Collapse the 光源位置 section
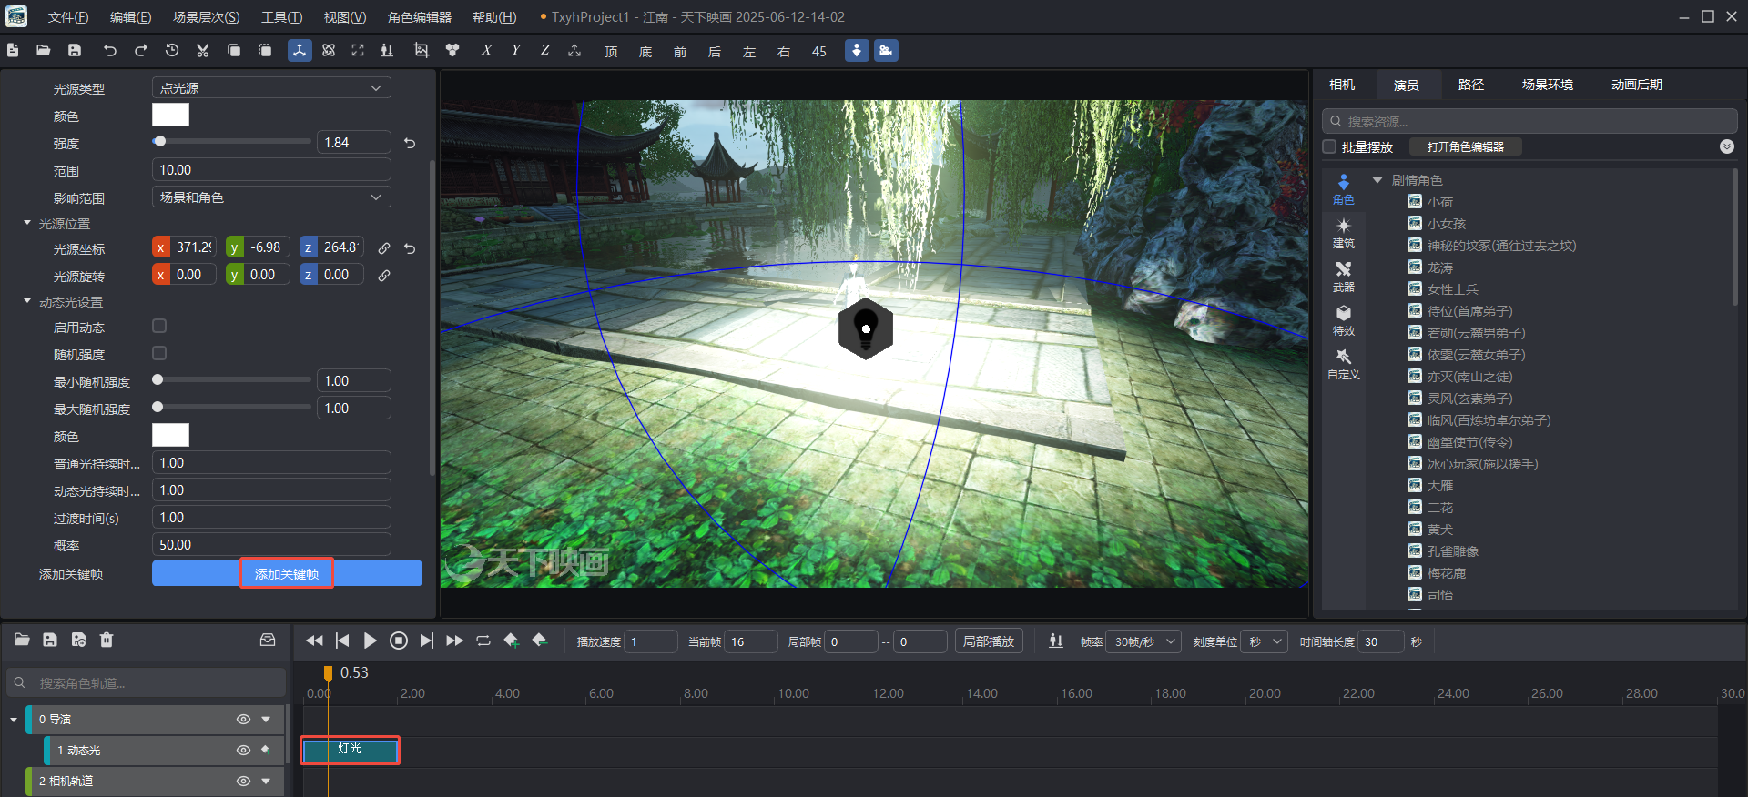Viewport: 1748px width, 797px height. [x=27, y=223]
